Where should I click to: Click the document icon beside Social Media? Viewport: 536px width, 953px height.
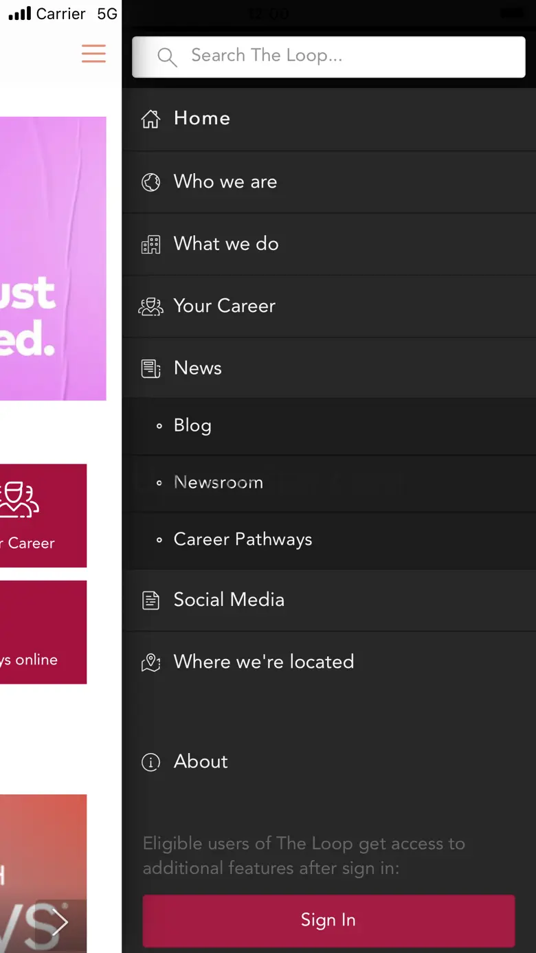150,601
